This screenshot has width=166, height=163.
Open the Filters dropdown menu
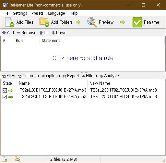click(x=89, y=76)
